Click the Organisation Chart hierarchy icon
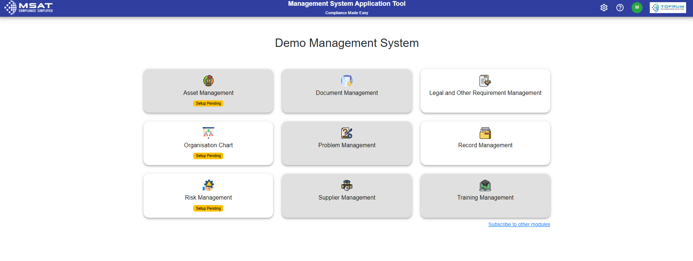This screenshot has height=261, width=693. point(208,133)
